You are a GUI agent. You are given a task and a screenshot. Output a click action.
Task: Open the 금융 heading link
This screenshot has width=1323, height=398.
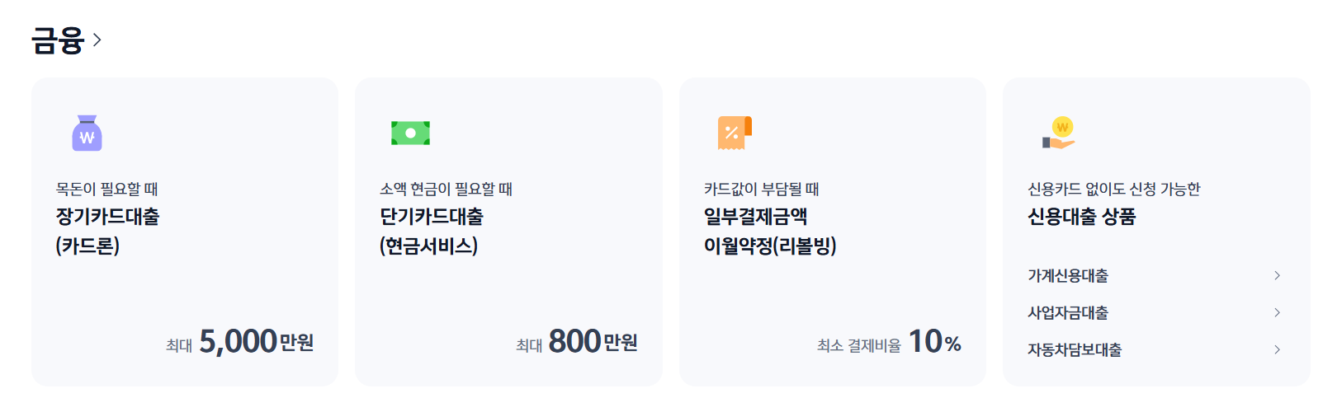[x=58, y=40]
